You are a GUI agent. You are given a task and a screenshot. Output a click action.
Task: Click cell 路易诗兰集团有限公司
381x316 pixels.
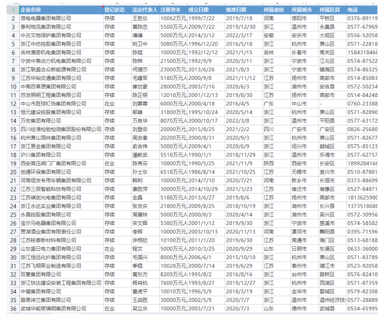[61, 300]
